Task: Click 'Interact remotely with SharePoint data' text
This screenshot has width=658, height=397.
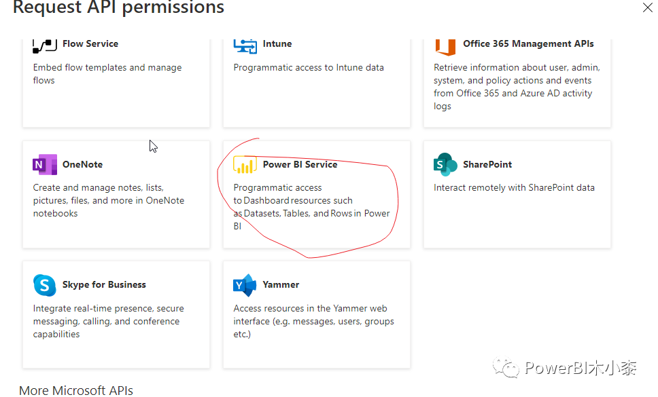Action: [x=514, y=187]
